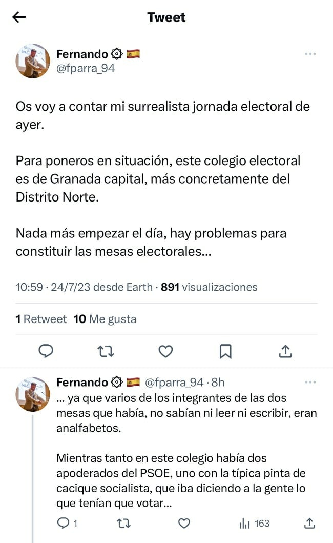The image size is (333, 543).
Task: View the 1 Retweet list
Action: (x=41, y=319)
